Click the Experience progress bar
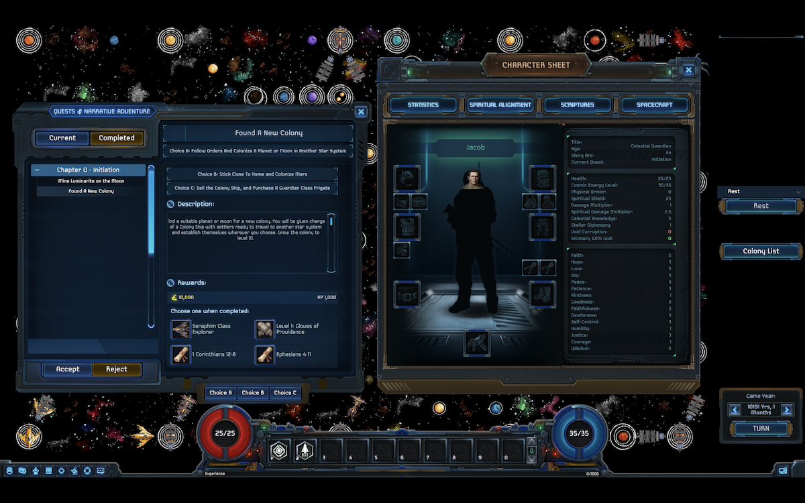Image resolution: width=805 pixels, height=503 pixels. (x=402, y=473)
